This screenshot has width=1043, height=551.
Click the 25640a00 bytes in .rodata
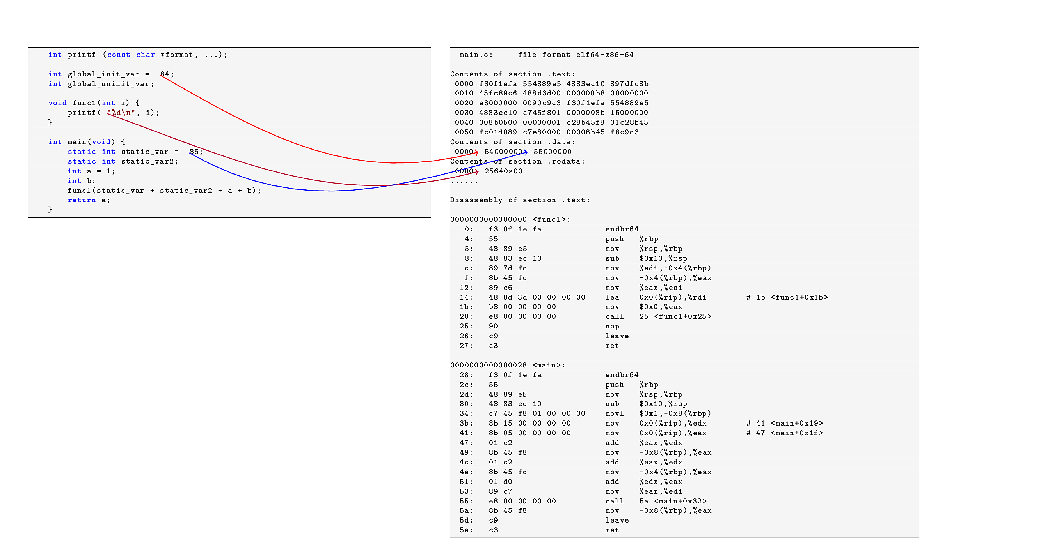pyautogui.click(x=503, y=171)
